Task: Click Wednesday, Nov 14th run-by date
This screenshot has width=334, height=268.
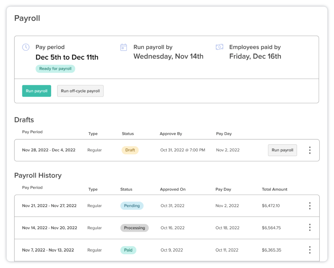Action: click(x=168, y=56)
